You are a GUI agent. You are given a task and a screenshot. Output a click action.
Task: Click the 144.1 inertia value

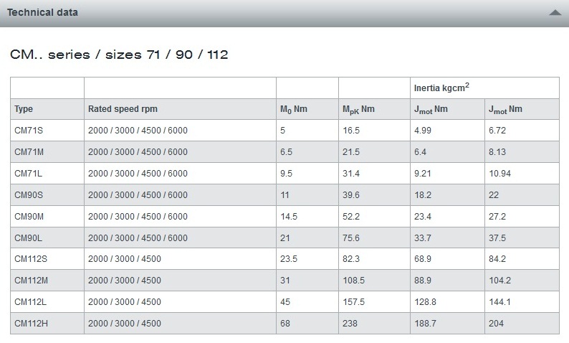tap(499, 301)
